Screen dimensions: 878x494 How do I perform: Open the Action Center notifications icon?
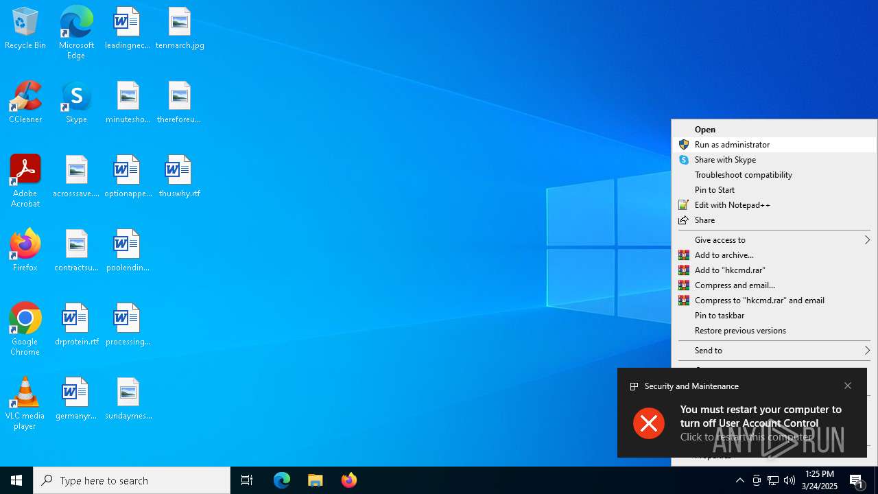click(857, 480)
